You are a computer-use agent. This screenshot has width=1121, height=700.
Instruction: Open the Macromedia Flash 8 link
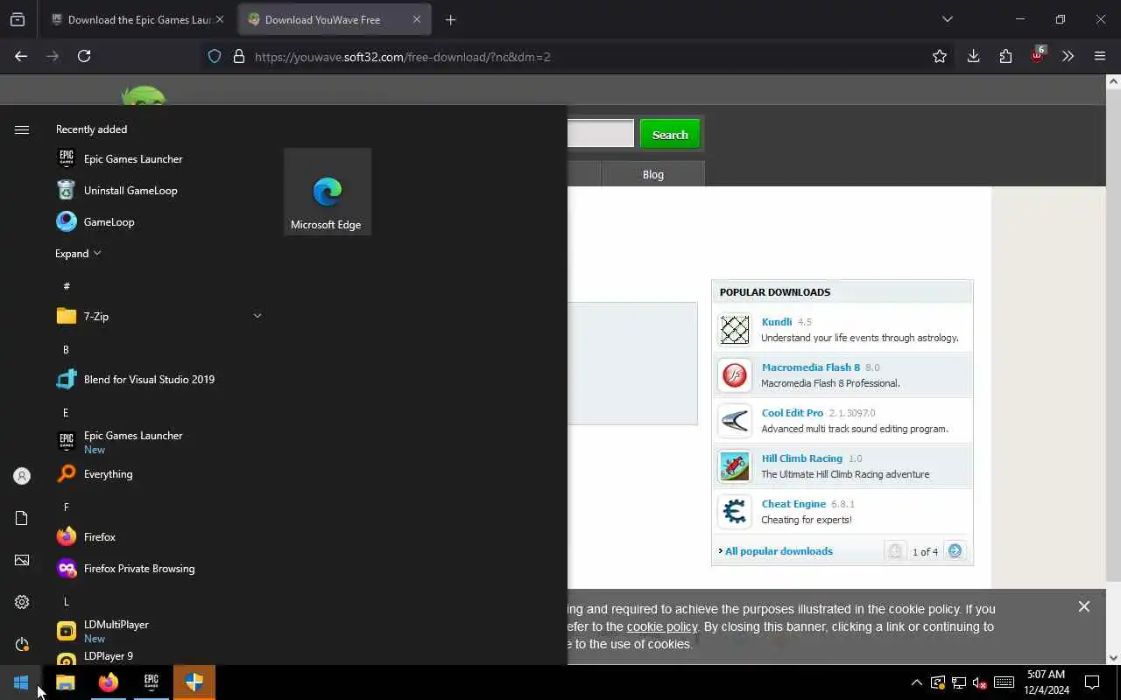click(811, 367)
